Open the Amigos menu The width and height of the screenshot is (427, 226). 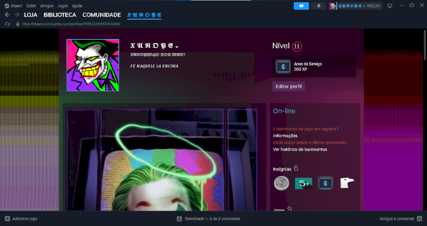[46, 6]
